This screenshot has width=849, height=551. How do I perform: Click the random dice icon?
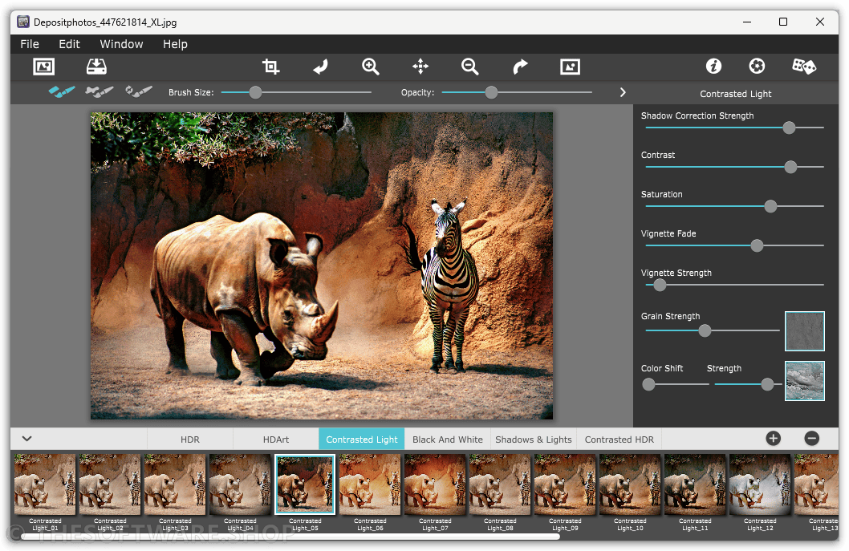point(803,66)
